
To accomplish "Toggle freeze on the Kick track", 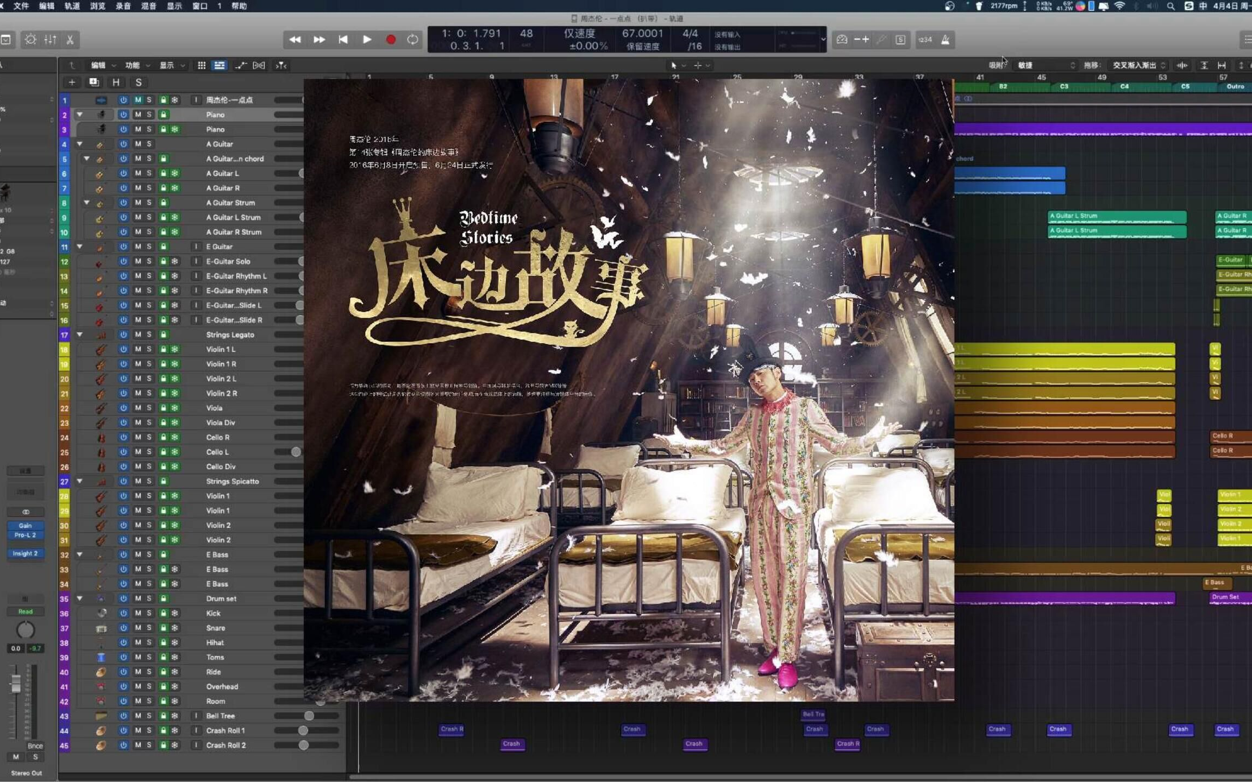I will [175, 613].
